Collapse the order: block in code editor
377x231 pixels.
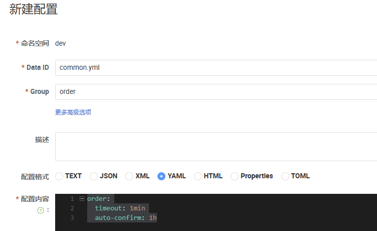pos(82,199)
